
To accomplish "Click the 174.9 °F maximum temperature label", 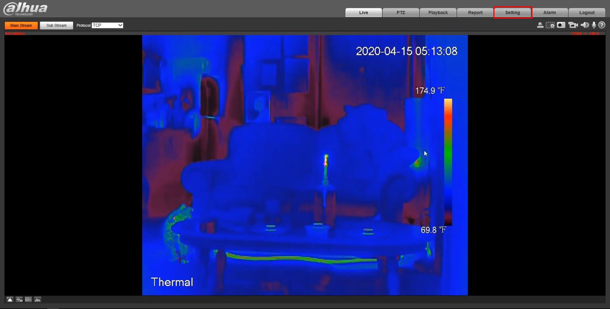I will click(x=430, y=90).
